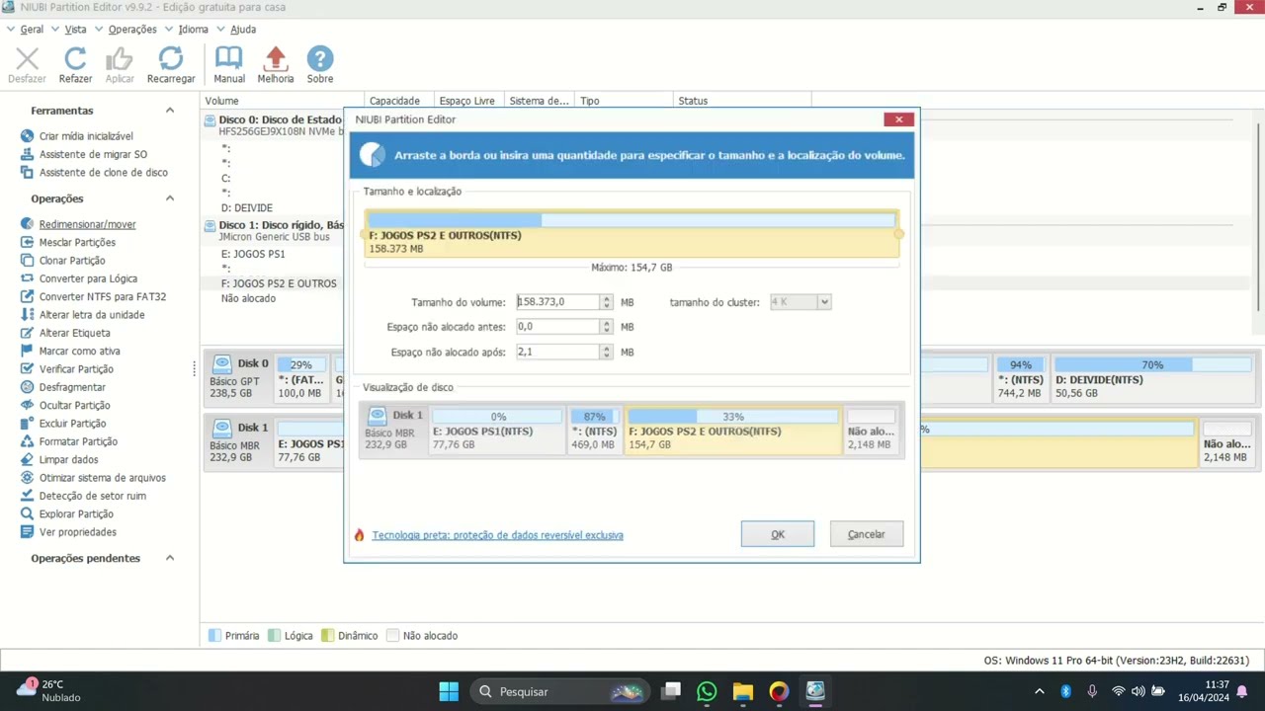This screenshot has height=711, width=1265.
Task: Click the left resize handle of partition bar
Action: tap(365, 234)
